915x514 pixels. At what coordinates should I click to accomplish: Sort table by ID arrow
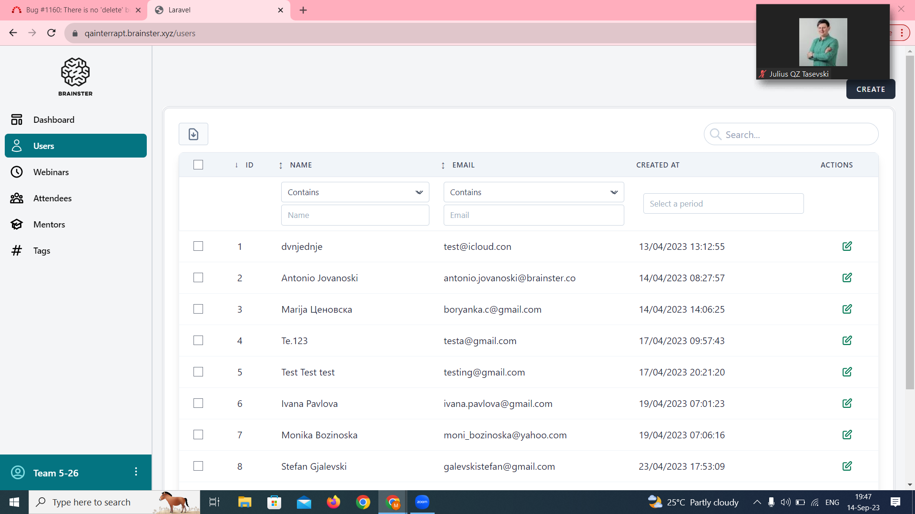point(236,165)
